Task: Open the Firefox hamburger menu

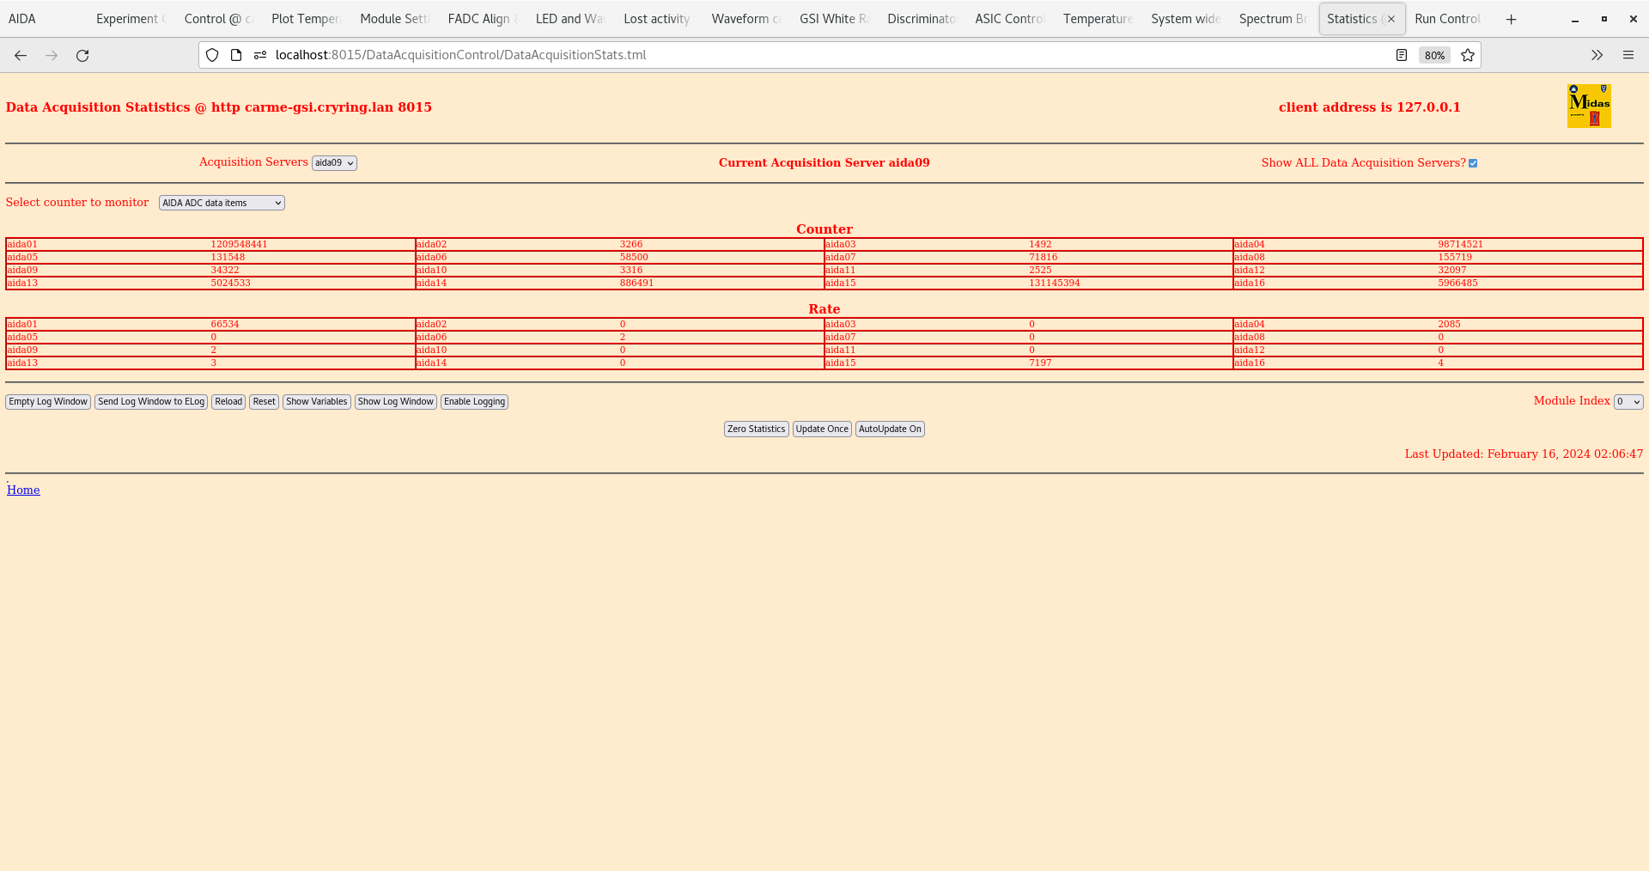Action: click(1628, 55)
